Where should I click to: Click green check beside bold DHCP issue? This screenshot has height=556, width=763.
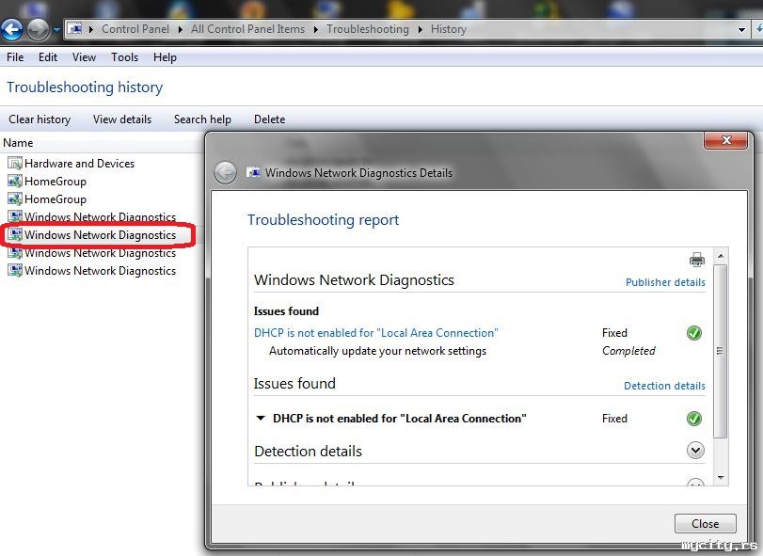(694, 419)
